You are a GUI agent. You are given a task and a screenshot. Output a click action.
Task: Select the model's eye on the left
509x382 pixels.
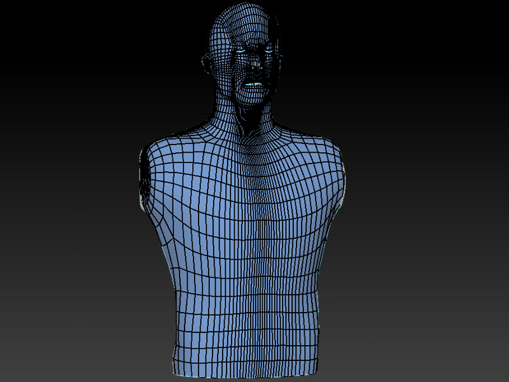(x=241, y=51)
